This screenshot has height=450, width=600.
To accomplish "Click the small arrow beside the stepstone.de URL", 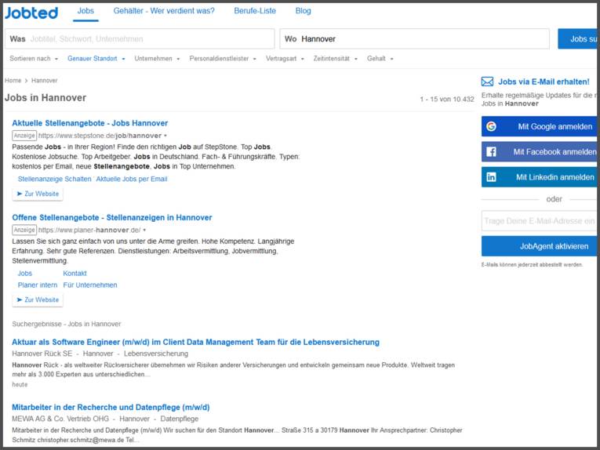I will coord(165,136).
